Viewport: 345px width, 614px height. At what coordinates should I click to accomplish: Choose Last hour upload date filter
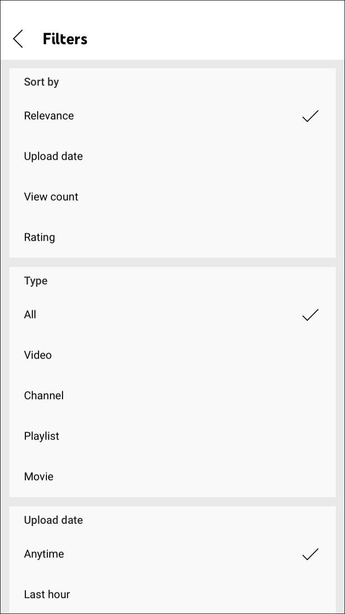pyautogui.click(x=47, y=595)
